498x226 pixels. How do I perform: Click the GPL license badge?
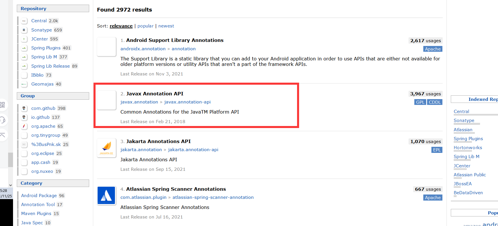(420, 102)
